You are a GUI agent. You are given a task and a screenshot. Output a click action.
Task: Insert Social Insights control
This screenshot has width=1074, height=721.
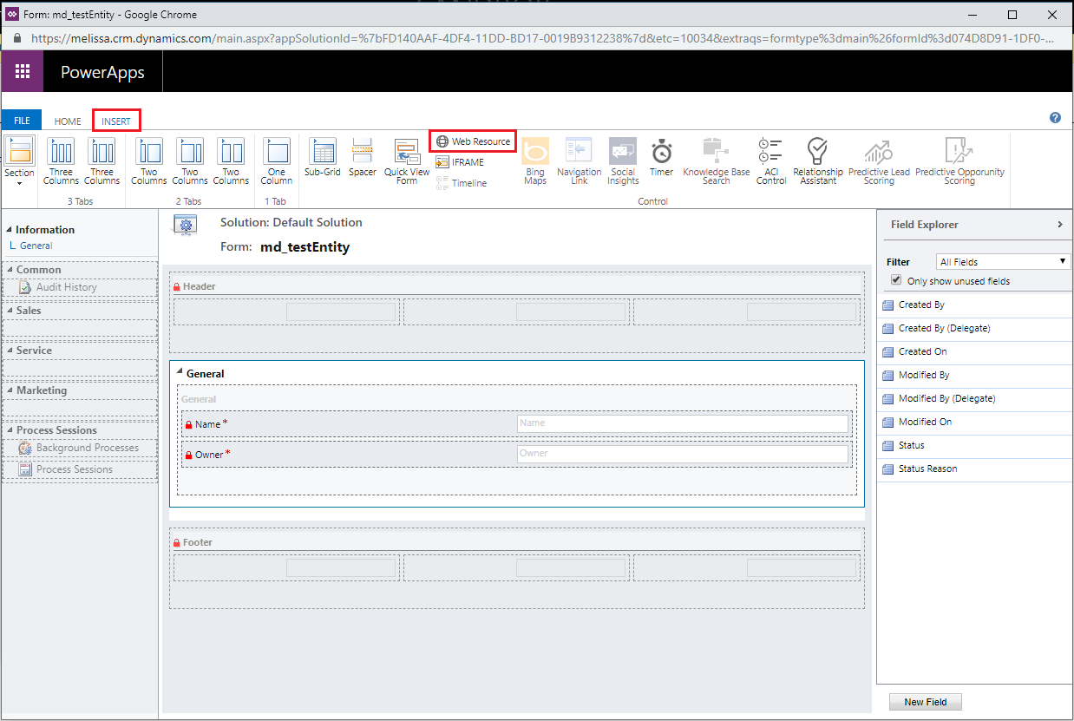623,161
